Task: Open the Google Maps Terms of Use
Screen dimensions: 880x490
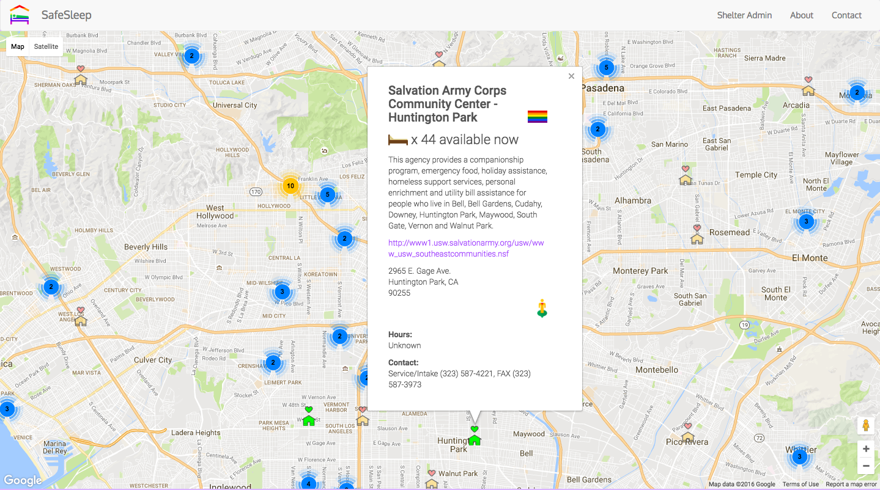Action: coord(801,485)
